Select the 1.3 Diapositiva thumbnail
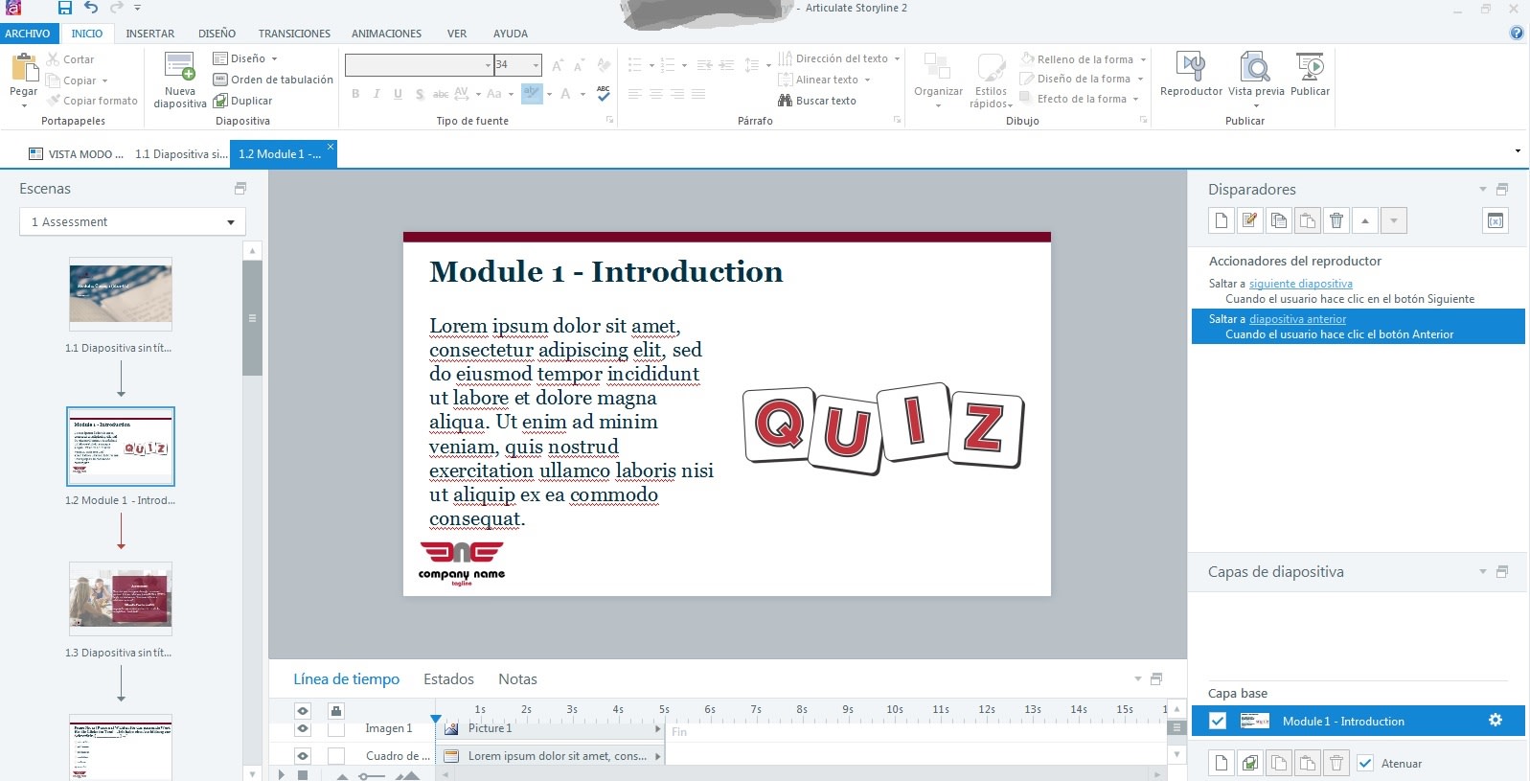1530x781 pixels. click(x=121, y=599)
